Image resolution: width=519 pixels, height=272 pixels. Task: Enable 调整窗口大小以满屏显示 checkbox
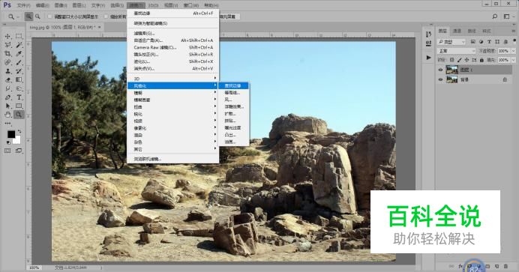[x=49, y=16]
